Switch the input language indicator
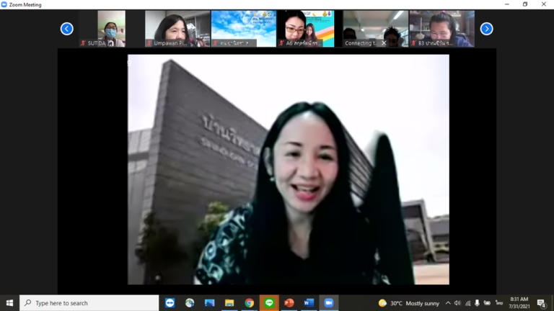This screenshot has height=311, width=554. 499,303
